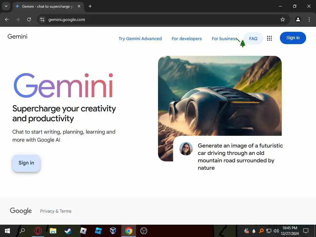316x237 pixels.
Task: Click the network icon in system tray
Action: 269,231
